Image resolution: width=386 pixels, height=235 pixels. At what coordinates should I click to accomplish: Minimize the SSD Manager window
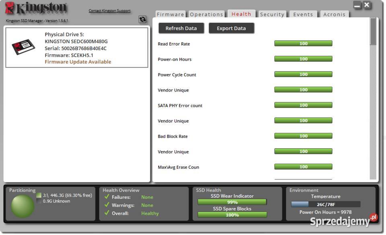pos(357,6)
